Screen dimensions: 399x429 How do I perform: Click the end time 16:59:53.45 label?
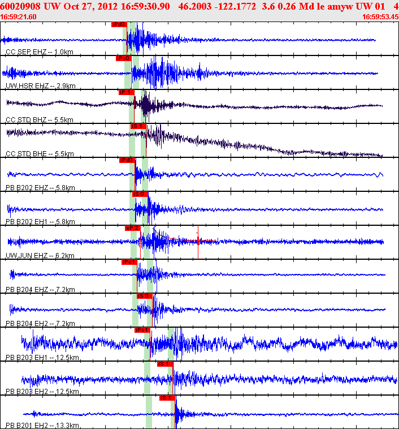(380, 16)
